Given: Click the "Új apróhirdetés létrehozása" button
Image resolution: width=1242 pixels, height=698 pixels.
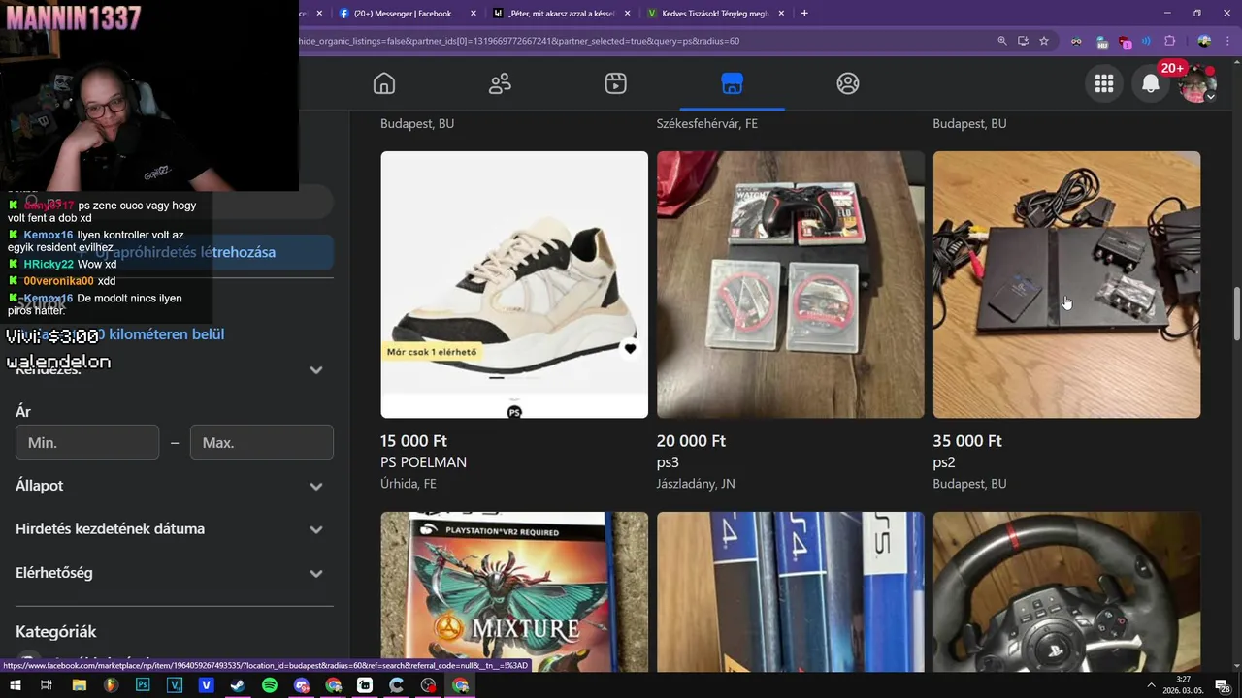Looking at the screenshot, I should tap(175, 252).
